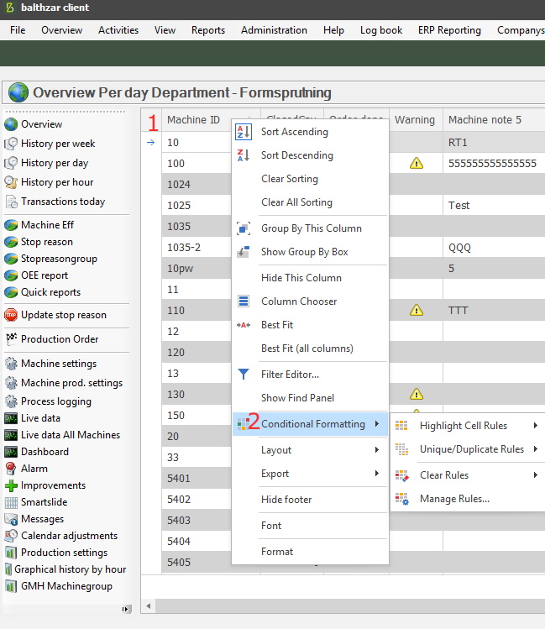Expand the Layout submenu arrow

(x=377, y=449)
